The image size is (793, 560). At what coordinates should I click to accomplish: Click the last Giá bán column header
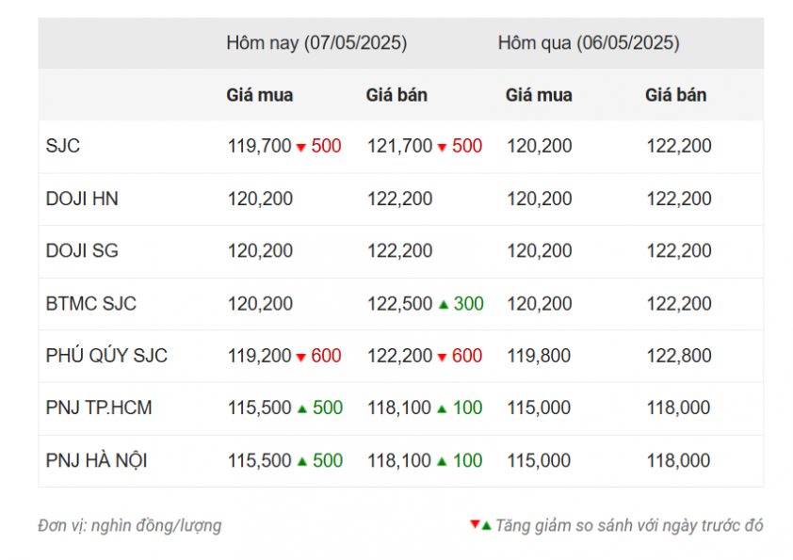(x=675, y=95)
